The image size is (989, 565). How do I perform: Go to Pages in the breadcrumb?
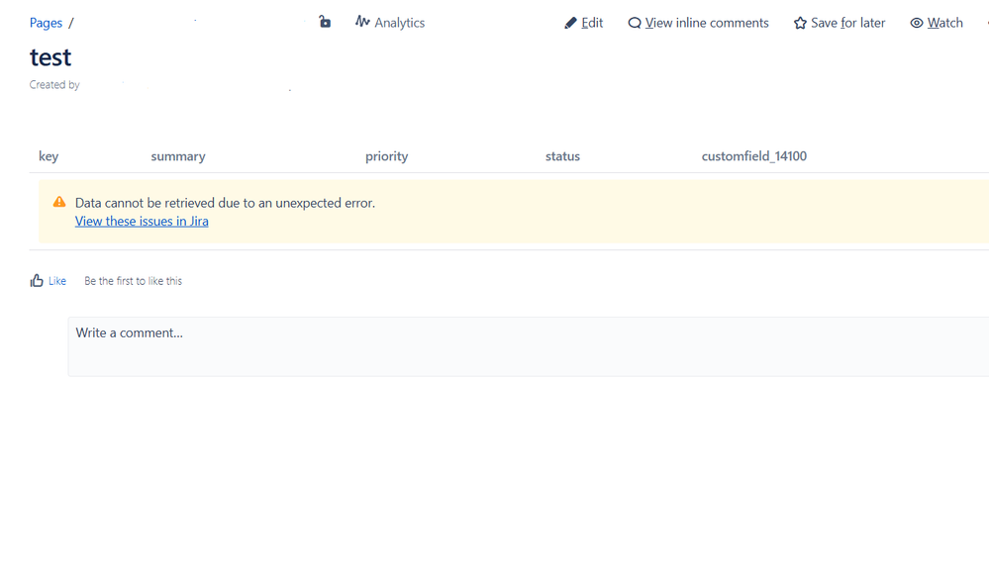(46, 23)
